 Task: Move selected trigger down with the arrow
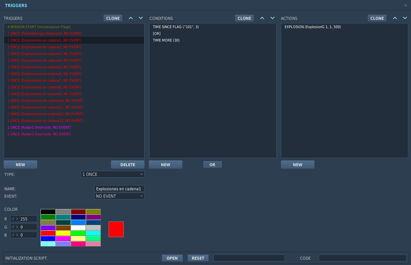pos(141,18)
